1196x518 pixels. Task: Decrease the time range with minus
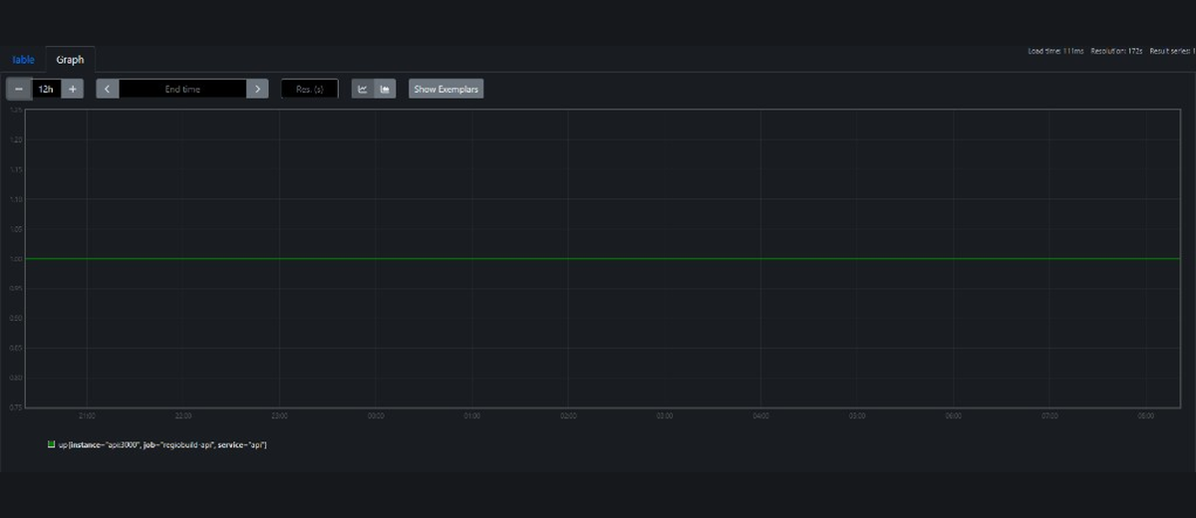(x=19, y=89)
